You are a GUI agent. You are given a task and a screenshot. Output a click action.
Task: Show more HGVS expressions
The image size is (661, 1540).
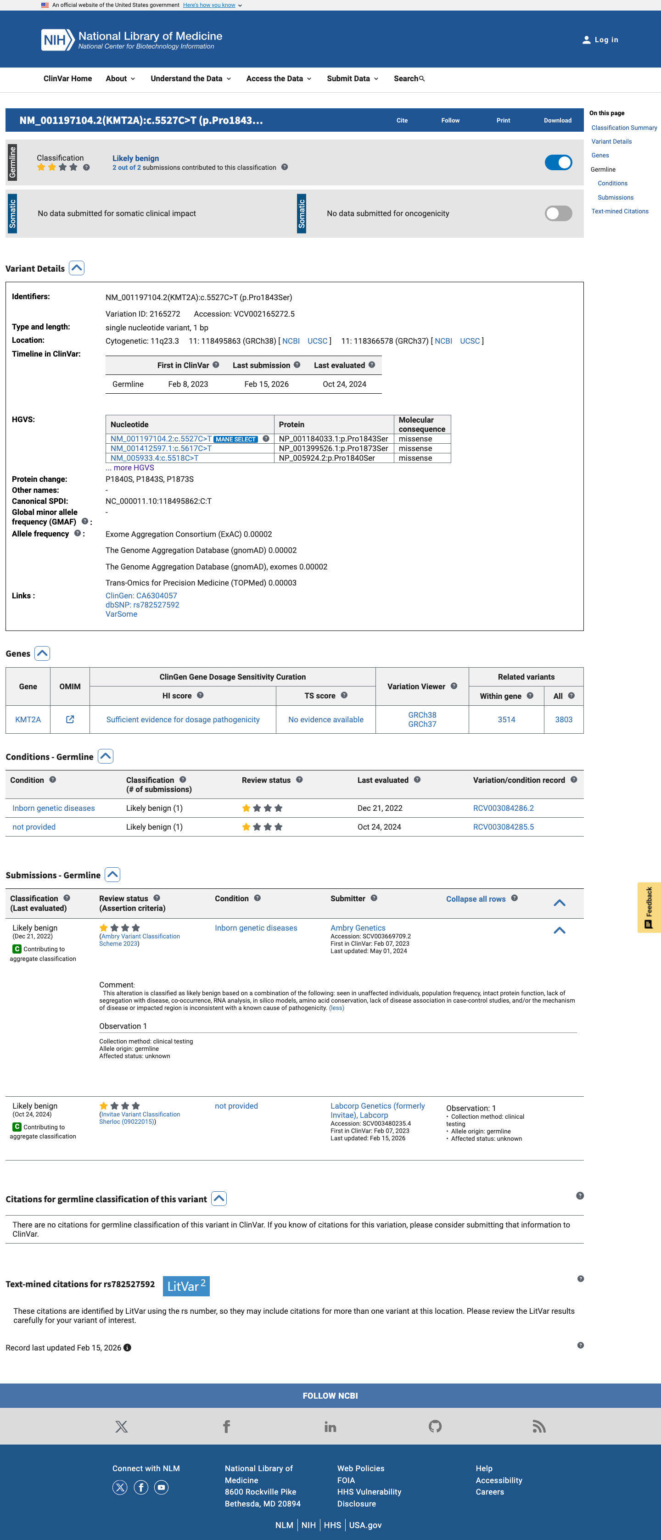point(130,468)
